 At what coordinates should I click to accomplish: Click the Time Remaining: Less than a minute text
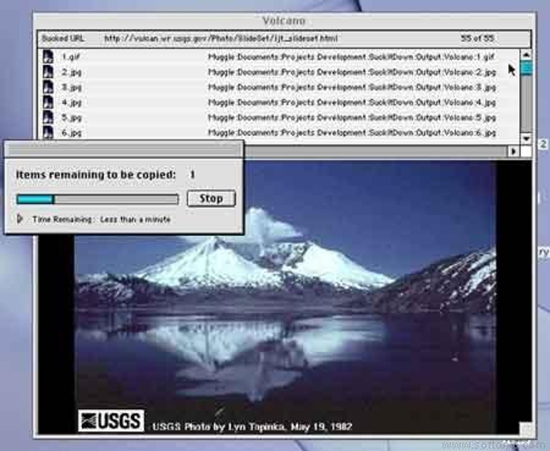(x=101, y=220)
